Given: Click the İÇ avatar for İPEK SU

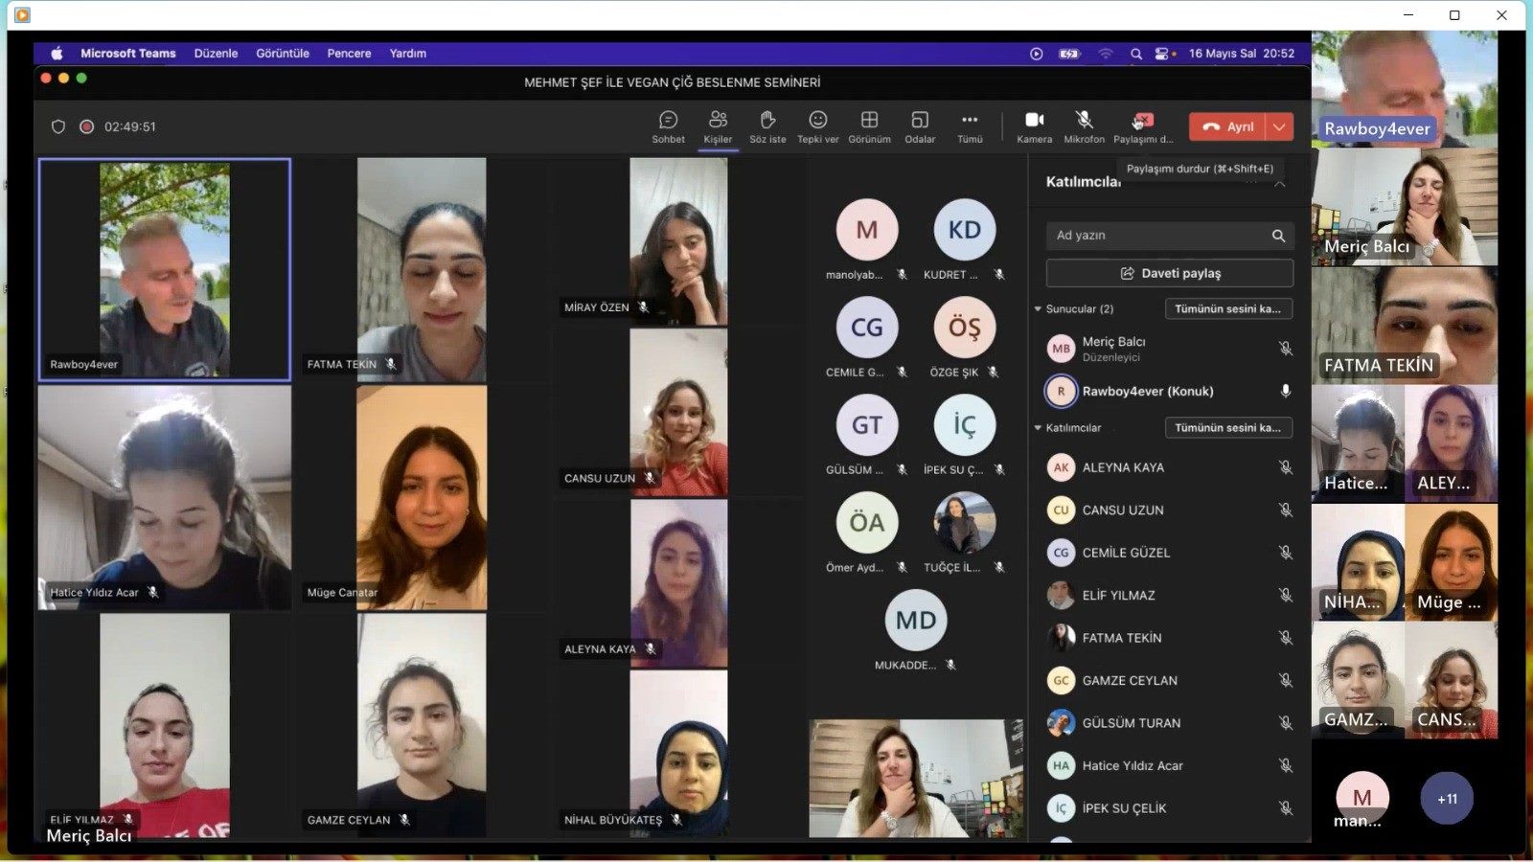Looking at the screenshot, I should coord(965,425).
